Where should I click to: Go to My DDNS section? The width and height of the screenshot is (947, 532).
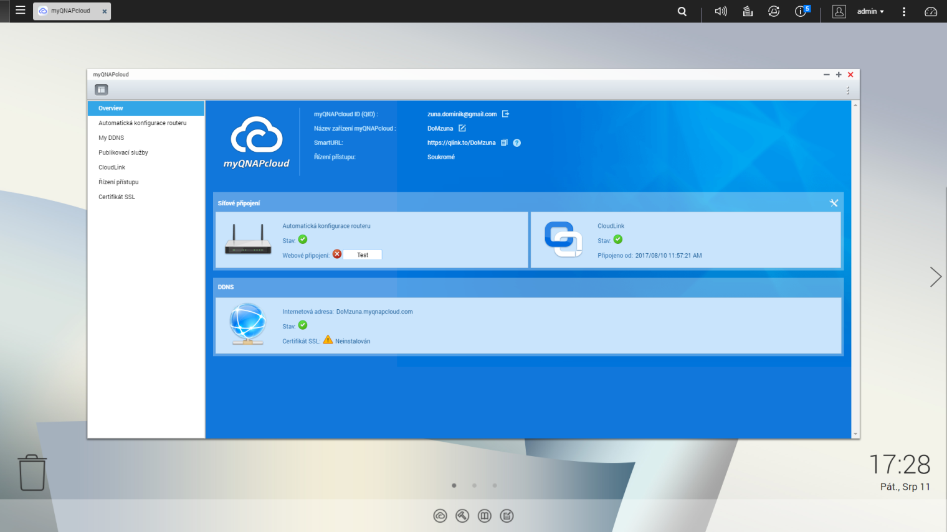click(146, 138)
